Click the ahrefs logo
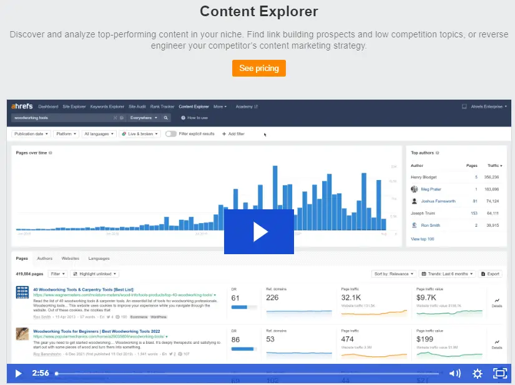The width and height of the screenshot is (515, 385). pos(22,106)
